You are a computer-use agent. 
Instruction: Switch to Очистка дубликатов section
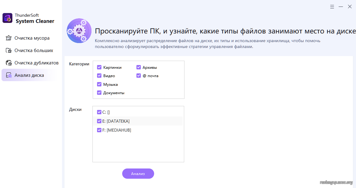coord(36,63)
